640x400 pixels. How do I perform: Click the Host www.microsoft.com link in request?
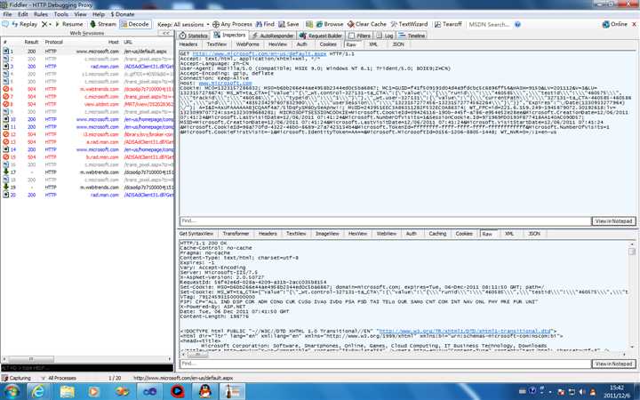[225, 83]
